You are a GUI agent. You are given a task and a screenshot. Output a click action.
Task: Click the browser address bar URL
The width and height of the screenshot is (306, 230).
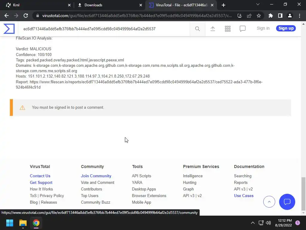[137, 16]
